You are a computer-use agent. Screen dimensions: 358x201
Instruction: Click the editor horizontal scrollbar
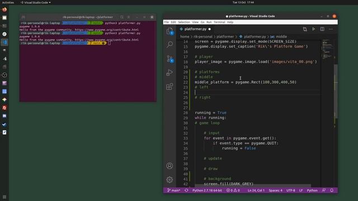pyautogui.click(x=253, y=185)
